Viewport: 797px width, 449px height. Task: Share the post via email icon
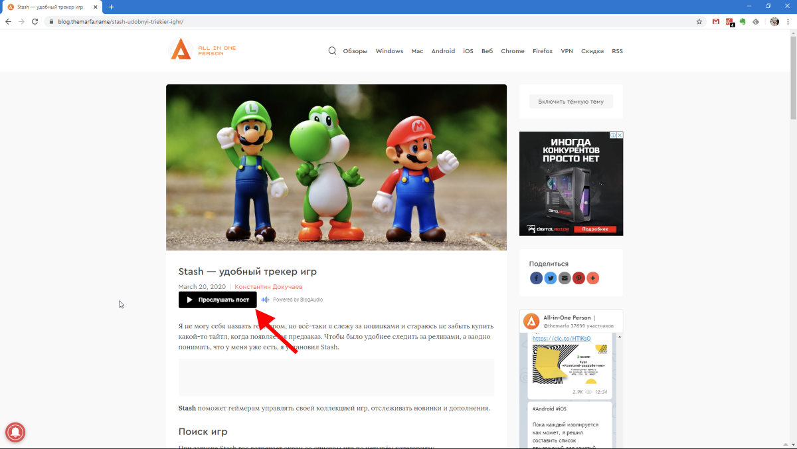point(565,278)
